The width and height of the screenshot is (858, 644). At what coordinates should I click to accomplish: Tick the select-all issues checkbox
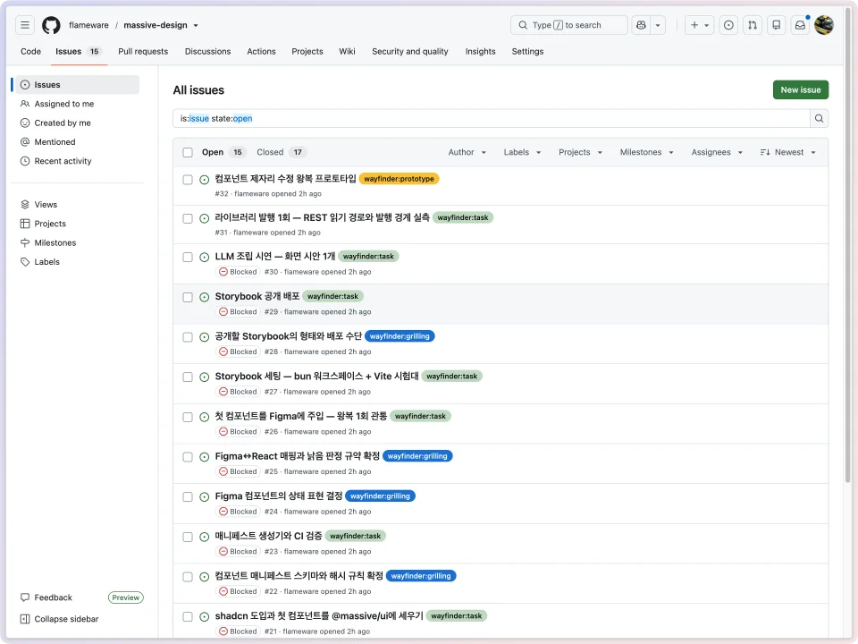188,152
